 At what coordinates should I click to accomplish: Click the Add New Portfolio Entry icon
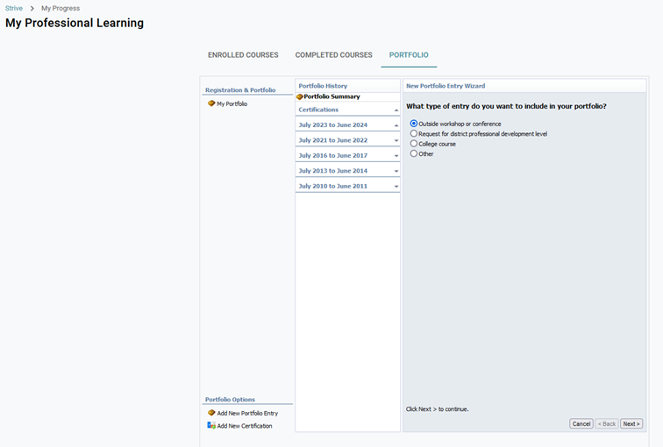pos(211,413)
